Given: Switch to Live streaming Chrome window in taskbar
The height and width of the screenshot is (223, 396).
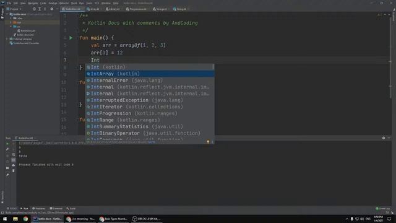Looking at the screenshot, I should tap(80, 219).
